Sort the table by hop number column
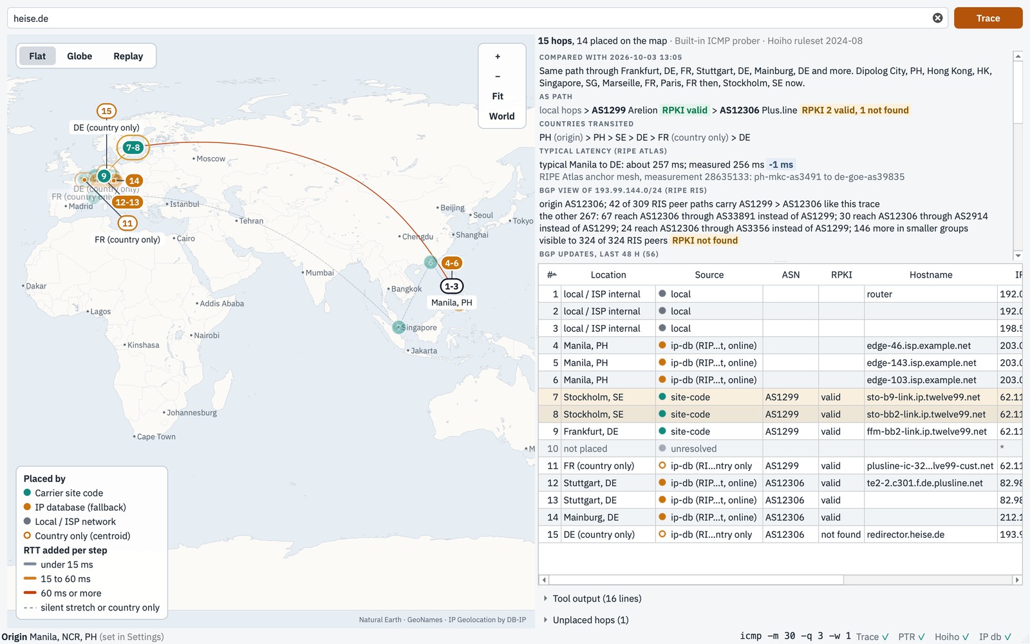The height and width of the screenshot is (644, 1030). click(551, 274)
